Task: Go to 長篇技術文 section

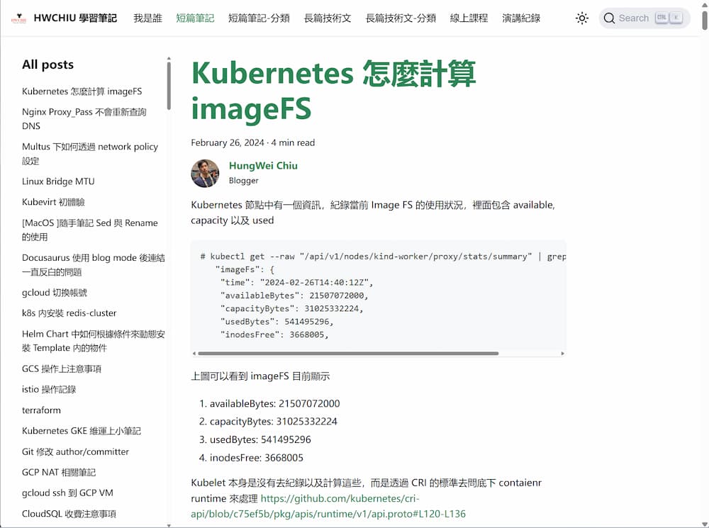Action: coord(327,18)
